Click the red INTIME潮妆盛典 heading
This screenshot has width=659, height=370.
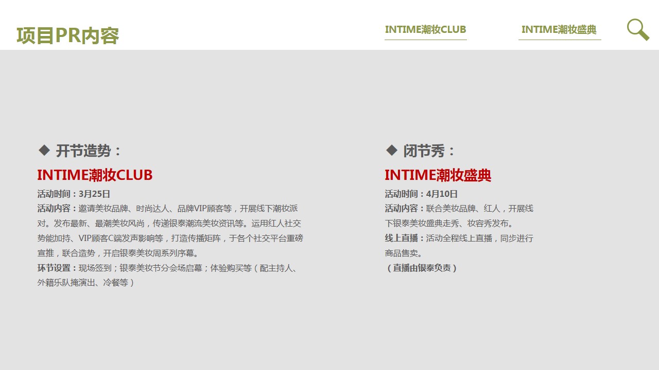tap(438, 175)
